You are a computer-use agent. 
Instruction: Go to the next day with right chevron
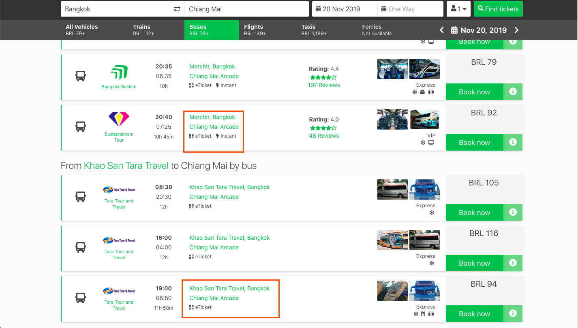coord(516,30)
